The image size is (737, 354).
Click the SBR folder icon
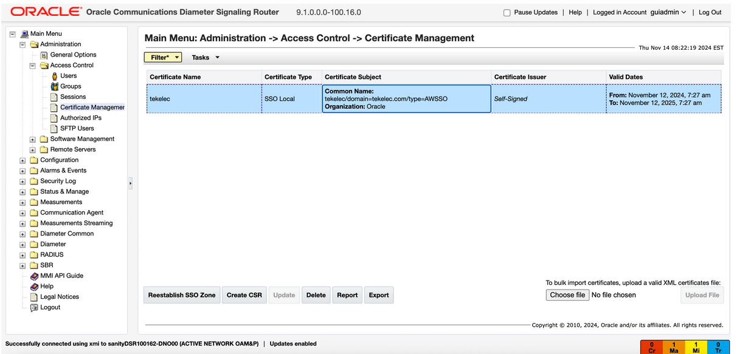(x=34, y=265)
